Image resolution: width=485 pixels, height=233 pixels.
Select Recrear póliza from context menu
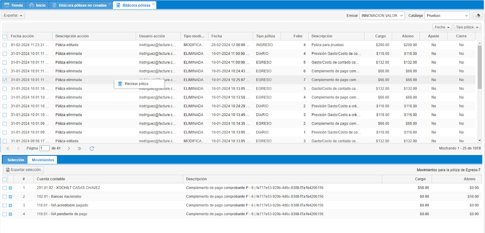click(136, 84)
